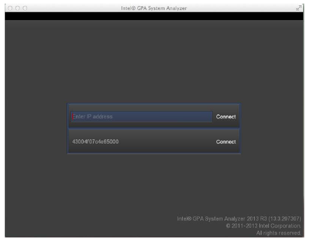Minimize the window with the middle traffic light
This screenshot has height=241, width=309.
coord(17,8)
